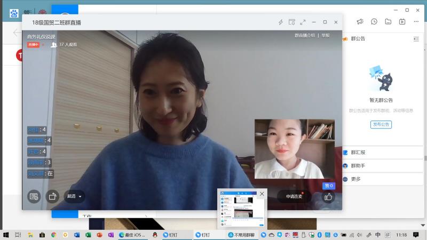Image resolution: width=427 pixels, height=240 pixels.
Task: Click the 发布公告 button
Action: [381, 124]
